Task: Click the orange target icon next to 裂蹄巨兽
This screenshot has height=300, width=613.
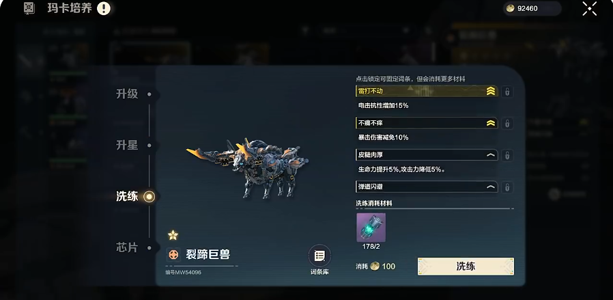Action: pyautogui.click(x=173, y=255)
